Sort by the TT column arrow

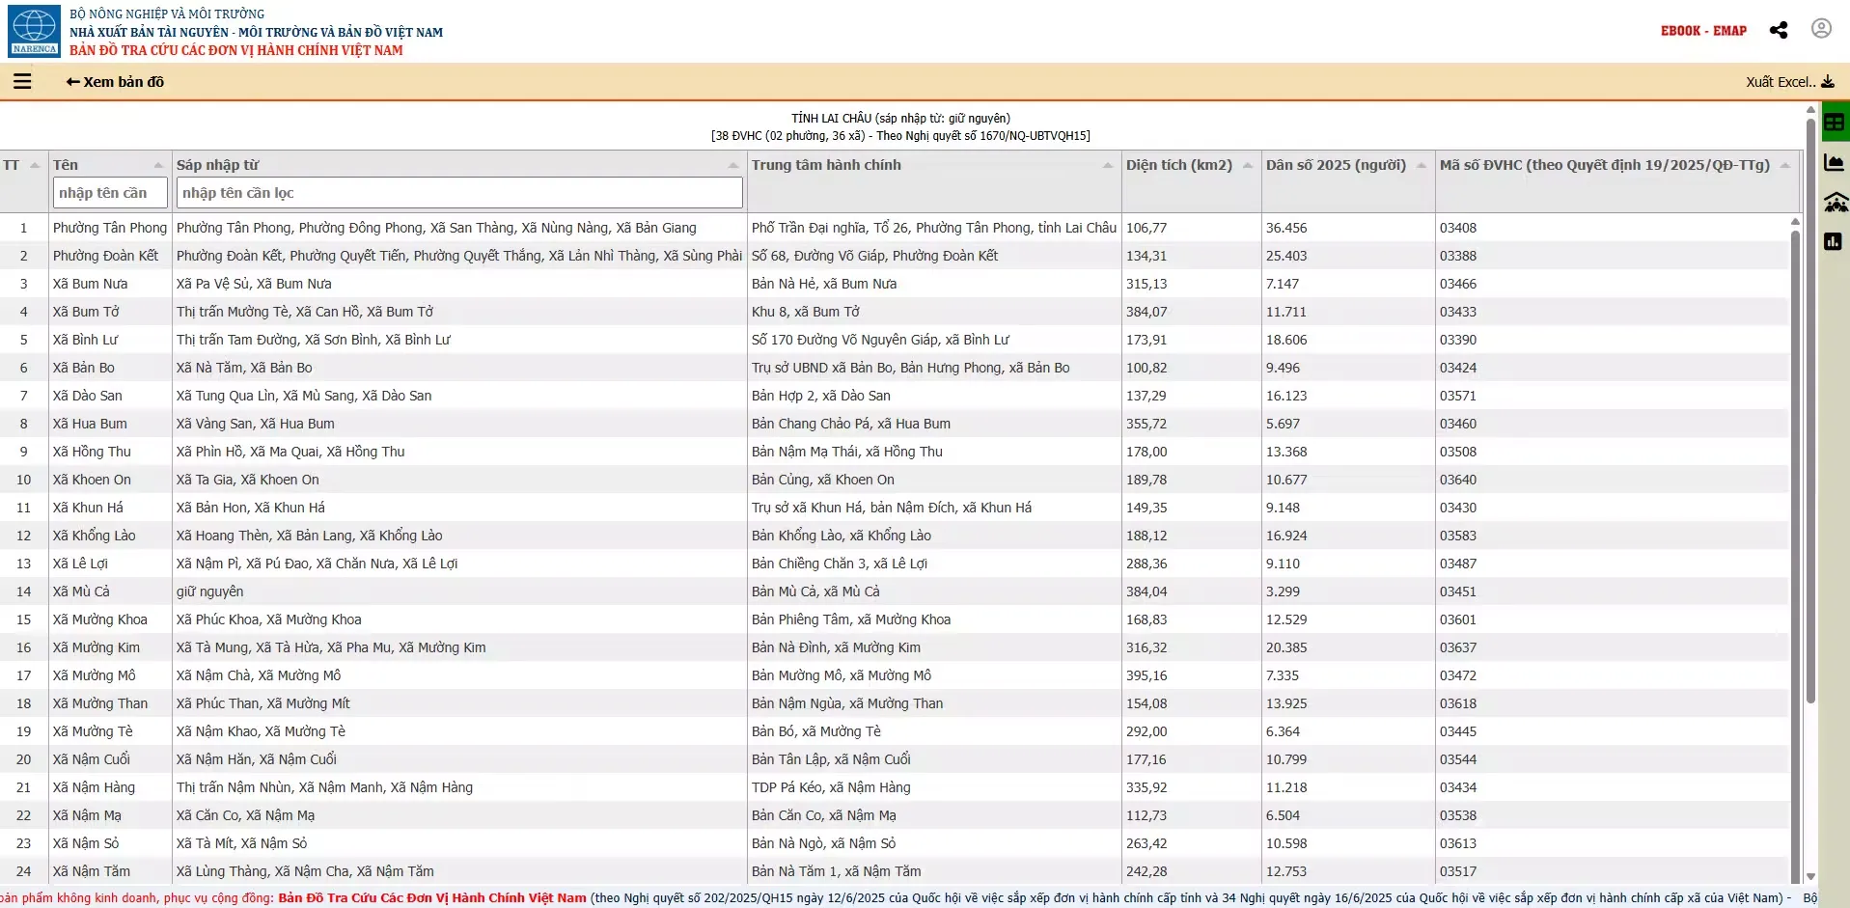35,165
